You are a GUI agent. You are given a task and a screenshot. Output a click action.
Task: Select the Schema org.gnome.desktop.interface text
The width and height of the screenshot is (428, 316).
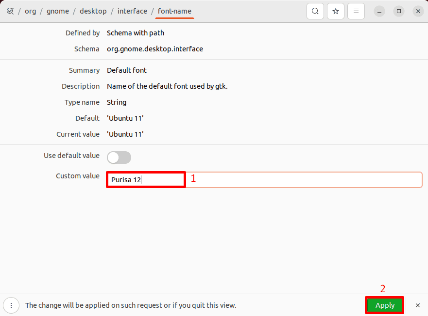pos(154,48)
